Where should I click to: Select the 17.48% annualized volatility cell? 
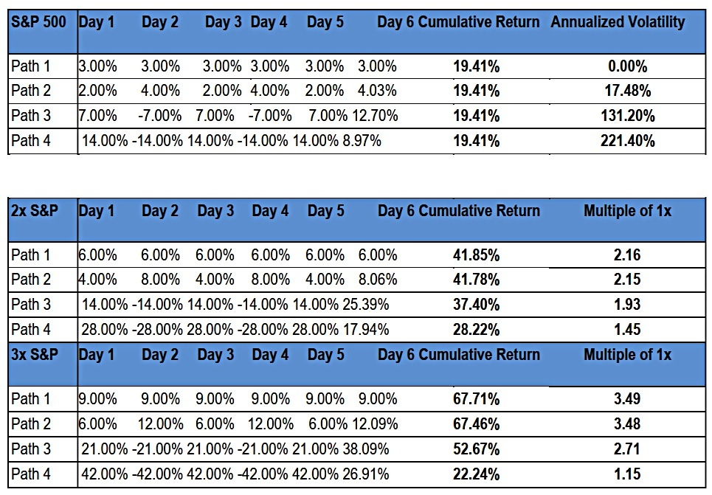point(628,91)
